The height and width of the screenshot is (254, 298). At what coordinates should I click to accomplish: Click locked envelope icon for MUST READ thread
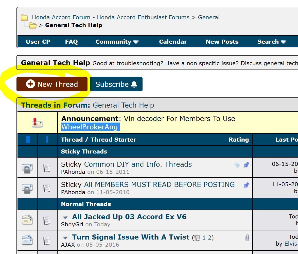[x=27, y=188]
